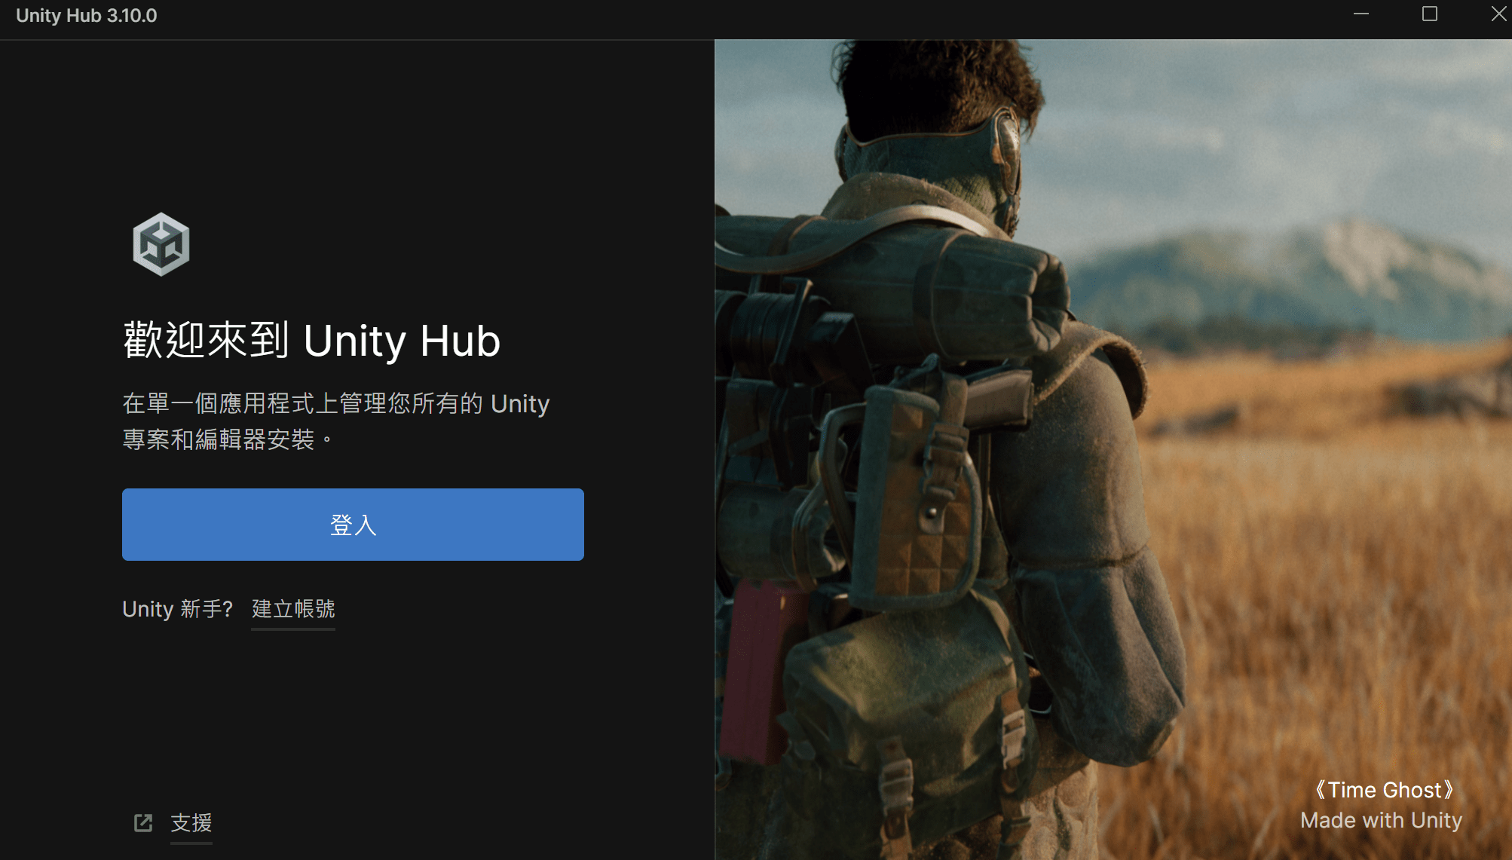Close the Unity Hub window
The image size is (1512, 860).
(1498, 14)
